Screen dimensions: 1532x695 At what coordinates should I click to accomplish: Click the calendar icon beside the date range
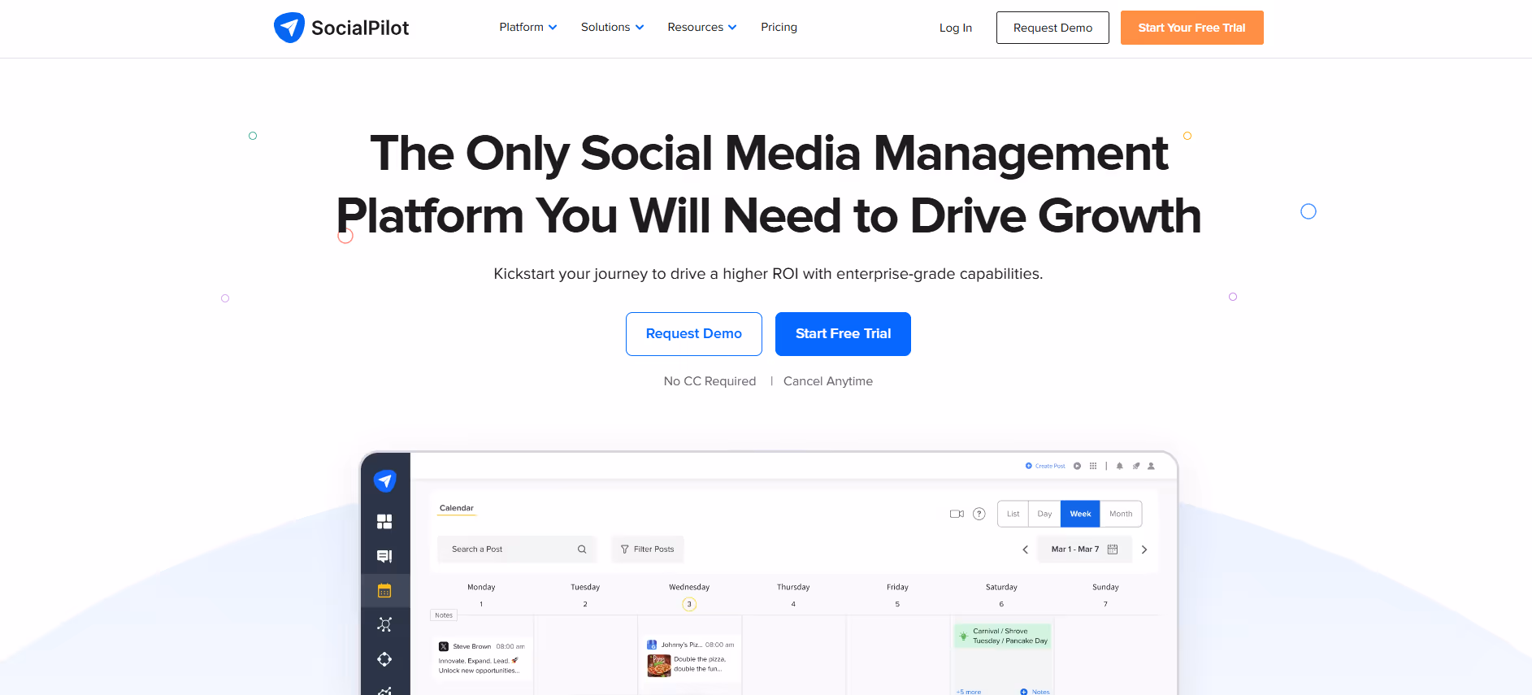(x=1113, y=549)
